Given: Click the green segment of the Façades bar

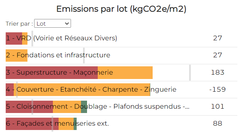Looking at the screenshot, I should 75,124.
